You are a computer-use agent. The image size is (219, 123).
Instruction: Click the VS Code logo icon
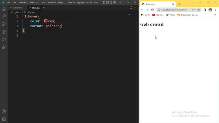pos(3,2)
